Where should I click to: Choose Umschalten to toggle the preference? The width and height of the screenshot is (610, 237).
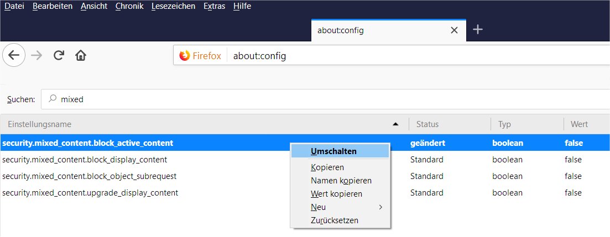click(x=333, y=151)
